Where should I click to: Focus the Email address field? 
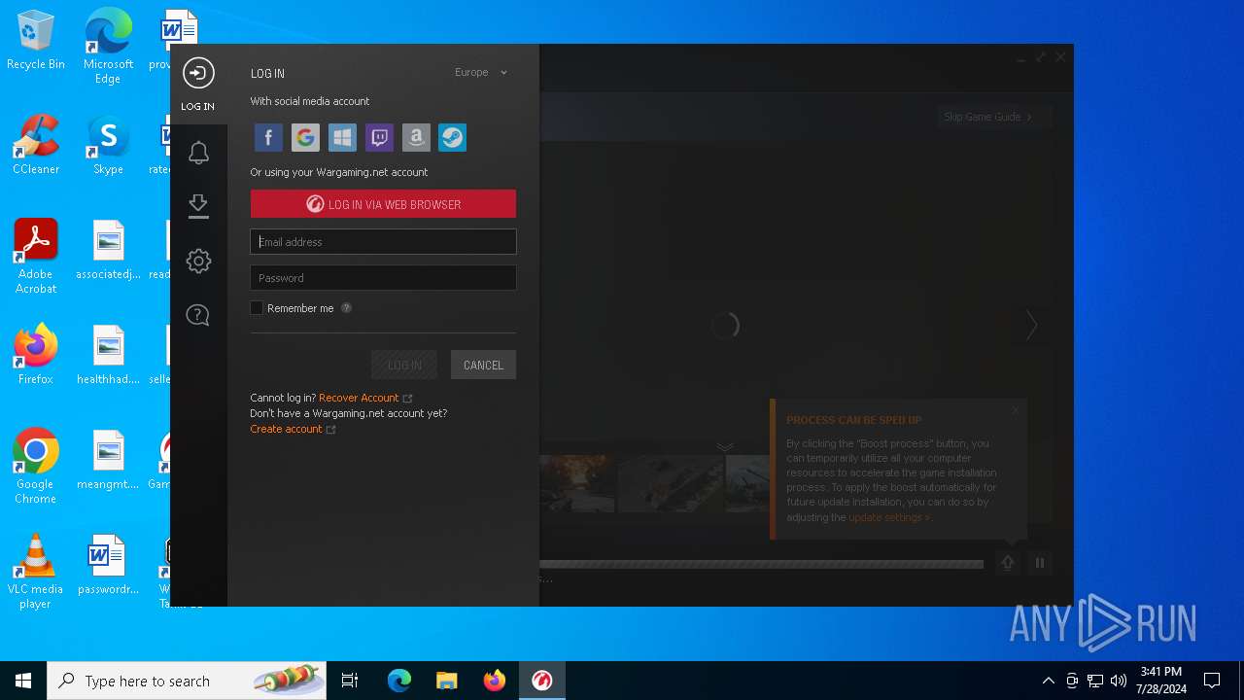(x=383, y=242)
